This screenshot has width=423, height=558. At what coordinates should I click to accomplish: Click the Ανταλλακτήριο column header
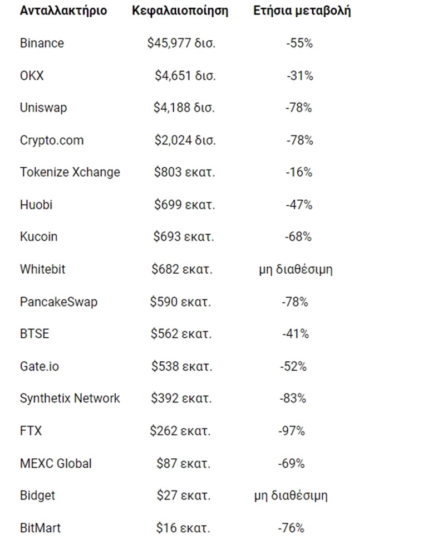coord(63,11)
